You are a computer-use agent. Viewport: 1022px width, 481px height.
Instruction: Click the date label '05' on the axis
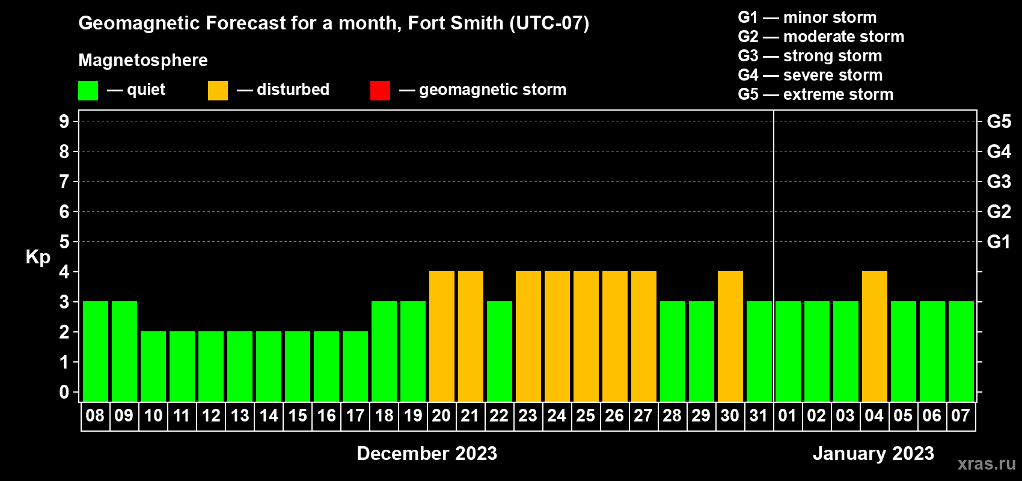coord(903,415)
